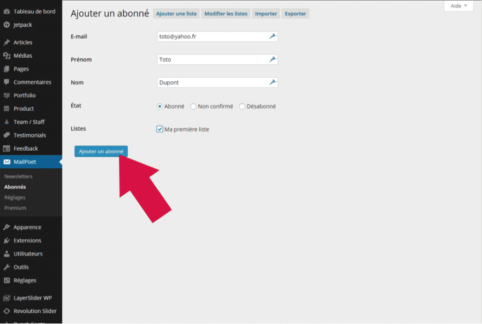The width and height of the screenshot is (482, 324).
Task: Expand the Aide help dropdown
Action: coord(458,6)
